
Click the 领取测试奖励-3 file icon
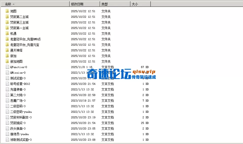[7, 140]
